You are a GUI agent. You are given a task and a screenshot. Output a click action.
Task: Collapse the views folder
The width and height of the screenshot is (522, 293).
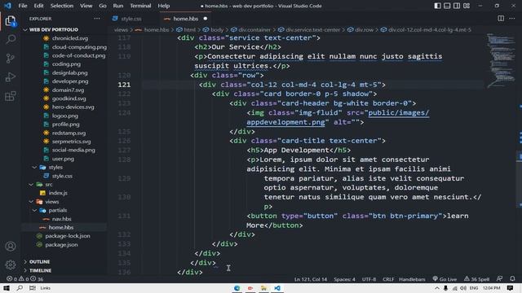pyautogui.click(x=51, y=202)
